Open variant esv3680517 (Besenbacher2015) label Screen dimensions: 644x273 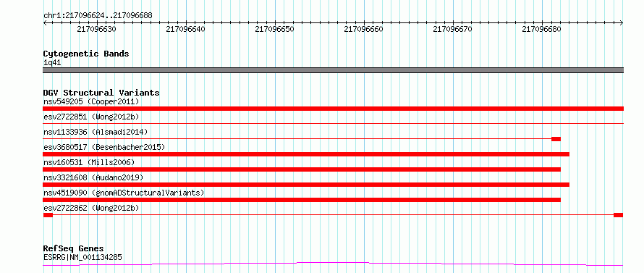[104, 147]
